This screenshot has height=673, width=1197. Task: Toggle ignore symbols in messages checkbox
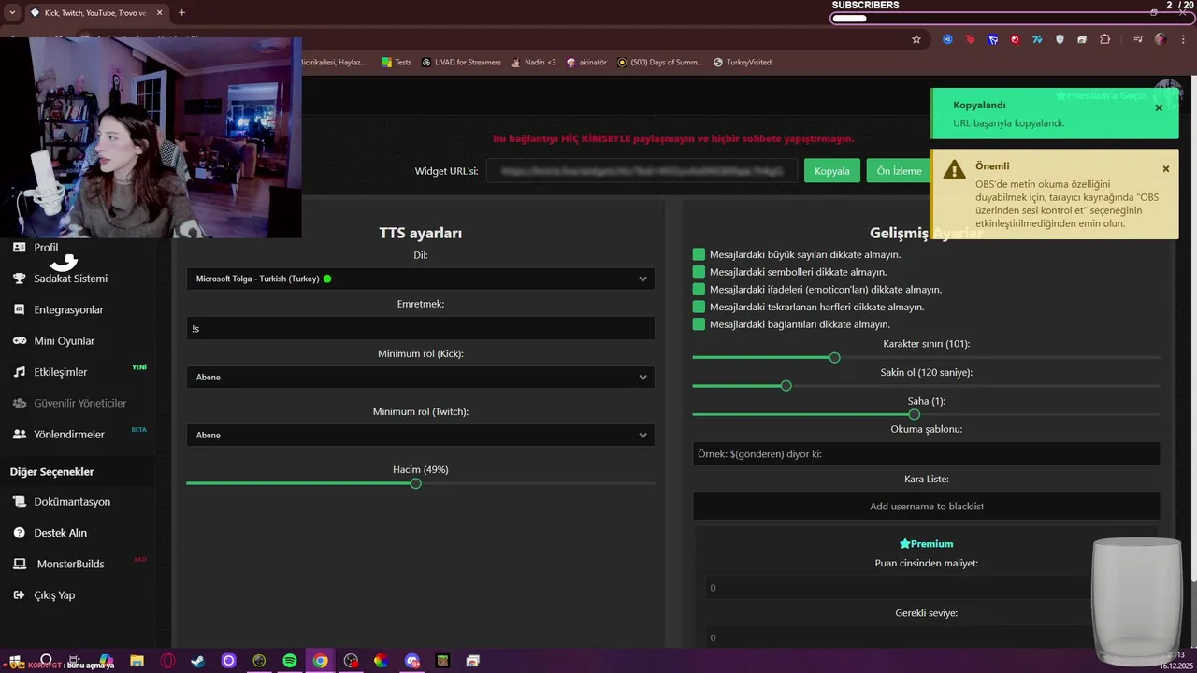[x=699, y=272]
